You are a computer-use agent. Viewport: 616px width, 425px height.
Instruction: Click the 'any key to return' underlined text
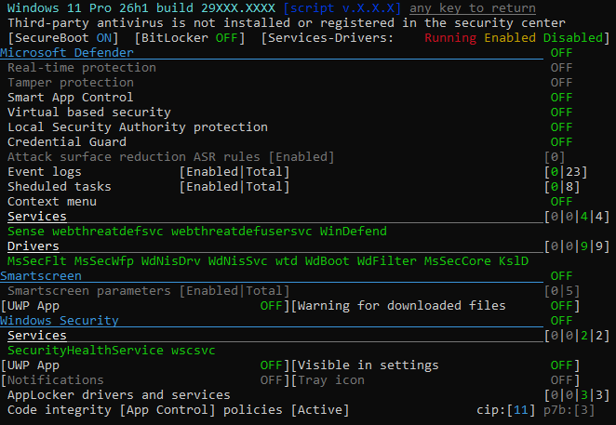(472, 7)
